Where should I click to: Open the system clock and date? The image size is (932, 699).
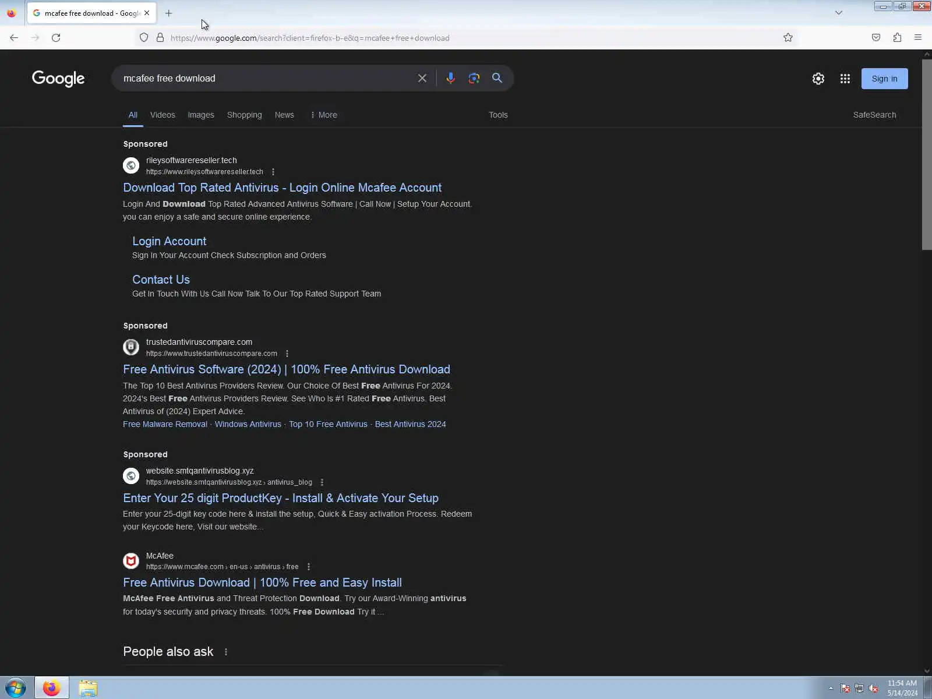click(x=902, y=688)
